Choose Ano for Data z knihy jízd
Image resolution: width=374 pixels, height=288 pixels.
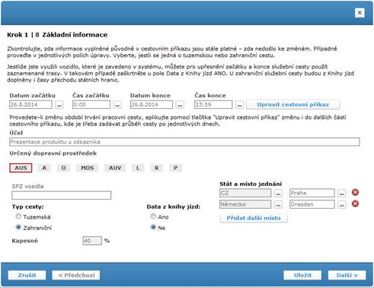click(153, 216)
